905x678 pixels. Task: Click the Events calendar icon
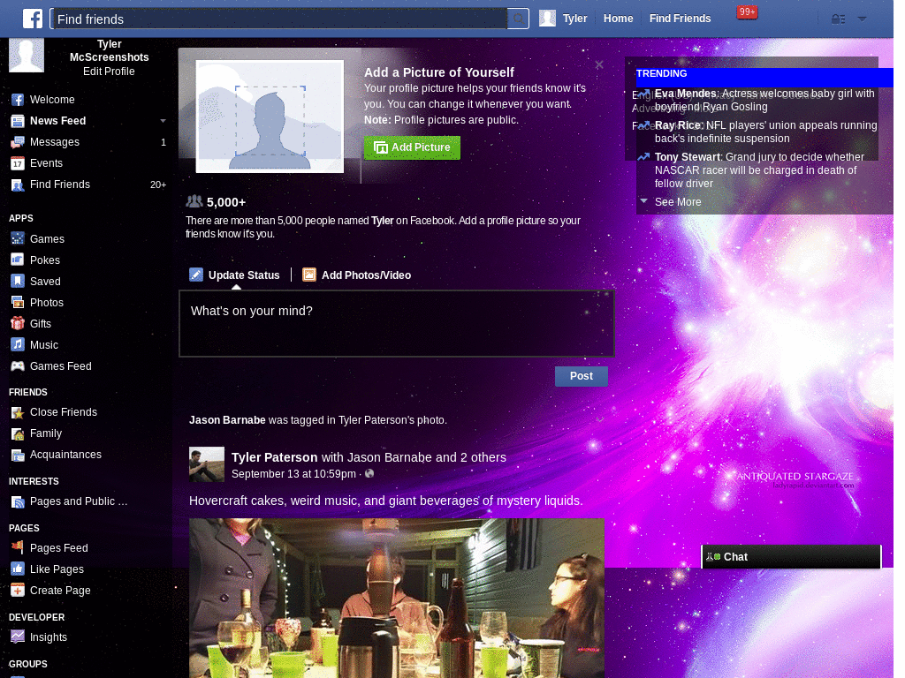18,163
